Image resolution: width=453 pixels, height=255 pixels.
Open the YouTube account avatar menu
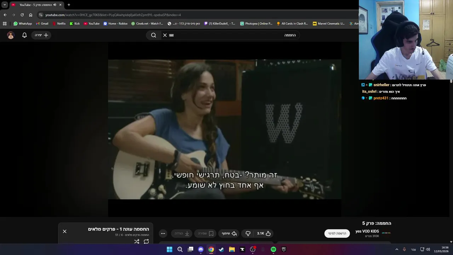[x=11, y=35]
